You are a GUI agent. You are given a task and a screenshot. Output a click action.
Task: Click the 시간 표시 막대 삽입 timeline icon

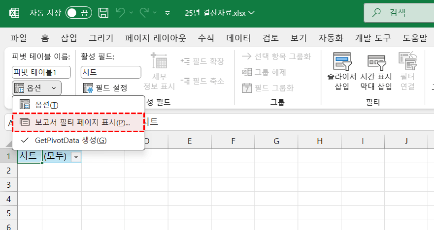point(376,62)
